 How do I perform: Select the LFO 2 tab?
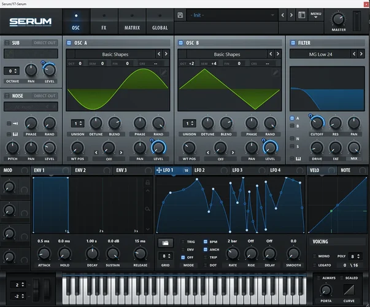[x=199, y=170]
